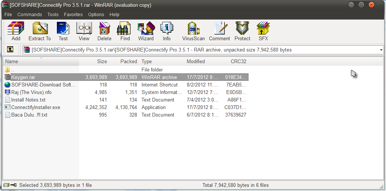386x191 pixels.
Task: Click the Install Notes.txt file icon
Action: coord(8,100)
